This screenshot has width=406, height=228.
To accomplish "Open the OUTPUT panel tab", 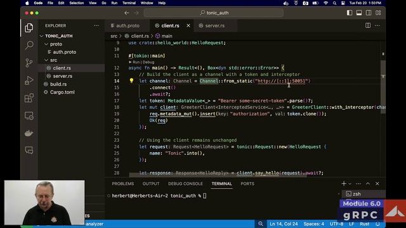I will [x=151, y=184].
